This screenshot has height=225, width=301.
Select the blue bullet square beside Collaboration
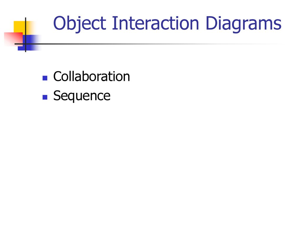coord(45,78)
